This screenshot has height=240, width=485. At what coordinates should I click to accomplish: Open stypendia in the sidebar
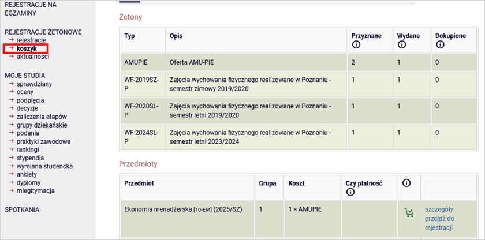[x=30, y=157]
